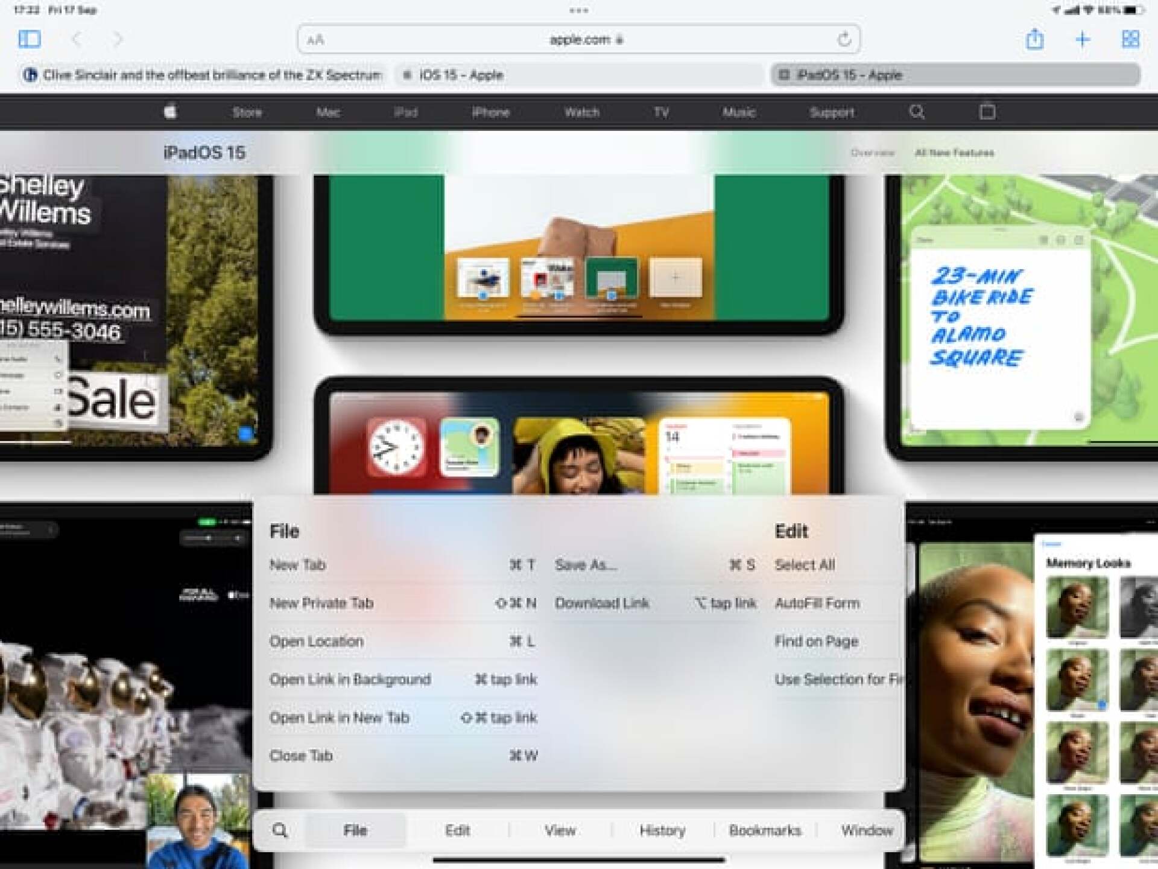Click the go back arrow
1158x869 pixels.
coord(77,39)
